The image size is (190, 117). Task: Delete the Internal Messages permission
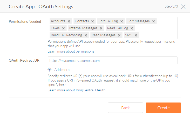point(101,28)
